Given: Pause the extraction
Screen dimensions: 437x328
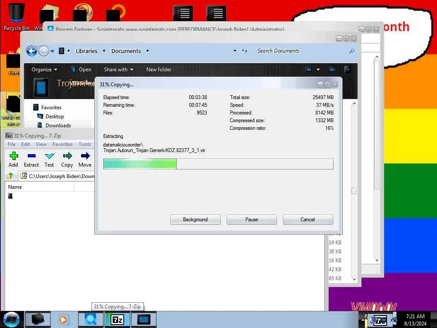Looking at the screenshot, I should coord(252,220).
